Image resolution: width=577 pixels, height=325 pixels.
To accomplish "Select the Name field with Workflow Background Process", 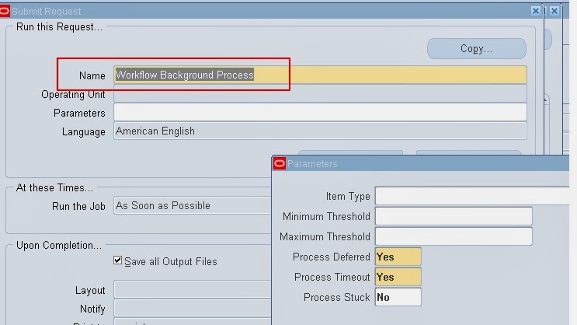I will click(x=320, y=75).
